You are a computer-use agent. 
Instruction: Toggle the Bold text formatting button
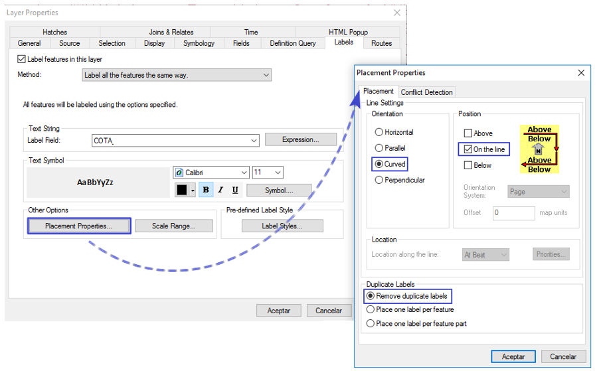click(206, 190)
